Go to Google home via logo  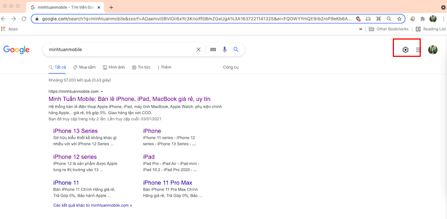(x=17, y=50)
